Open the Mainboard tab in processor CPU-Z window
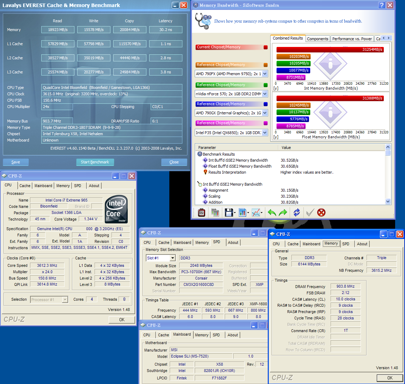Screen dimensions: 405x384 tap(43, 186)
